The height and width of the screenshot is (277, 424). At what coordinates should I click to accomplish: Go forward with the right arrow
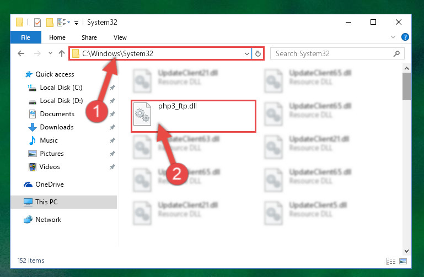37,53
